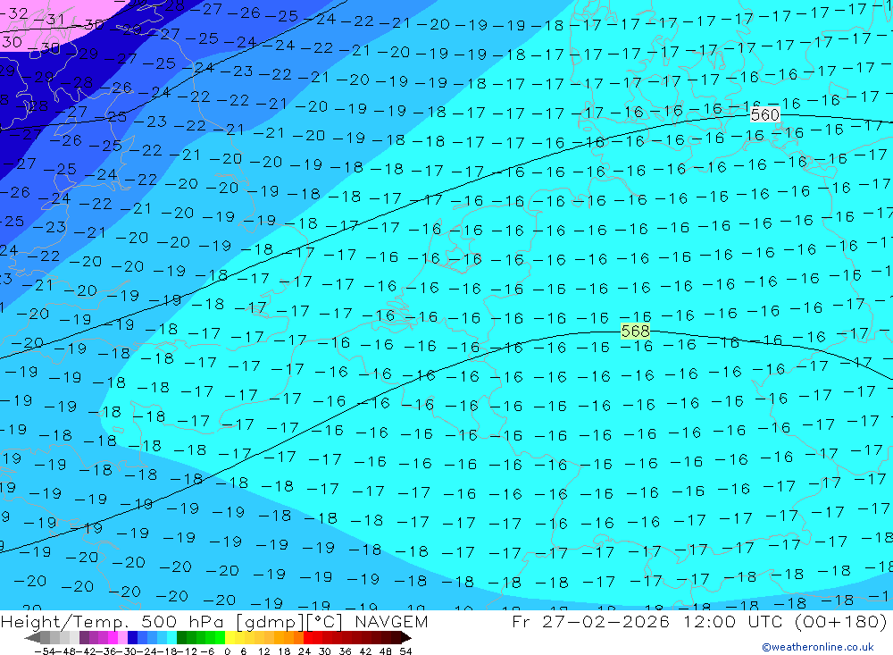The height and width of the screenshot is (655, 893).
Task: Pick the bright yellow swatch above legend 0
Action: (x=230, y=638)
